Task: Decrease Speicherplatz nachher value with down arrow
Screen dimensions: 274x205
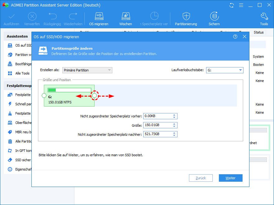Action: click(174, 136)
